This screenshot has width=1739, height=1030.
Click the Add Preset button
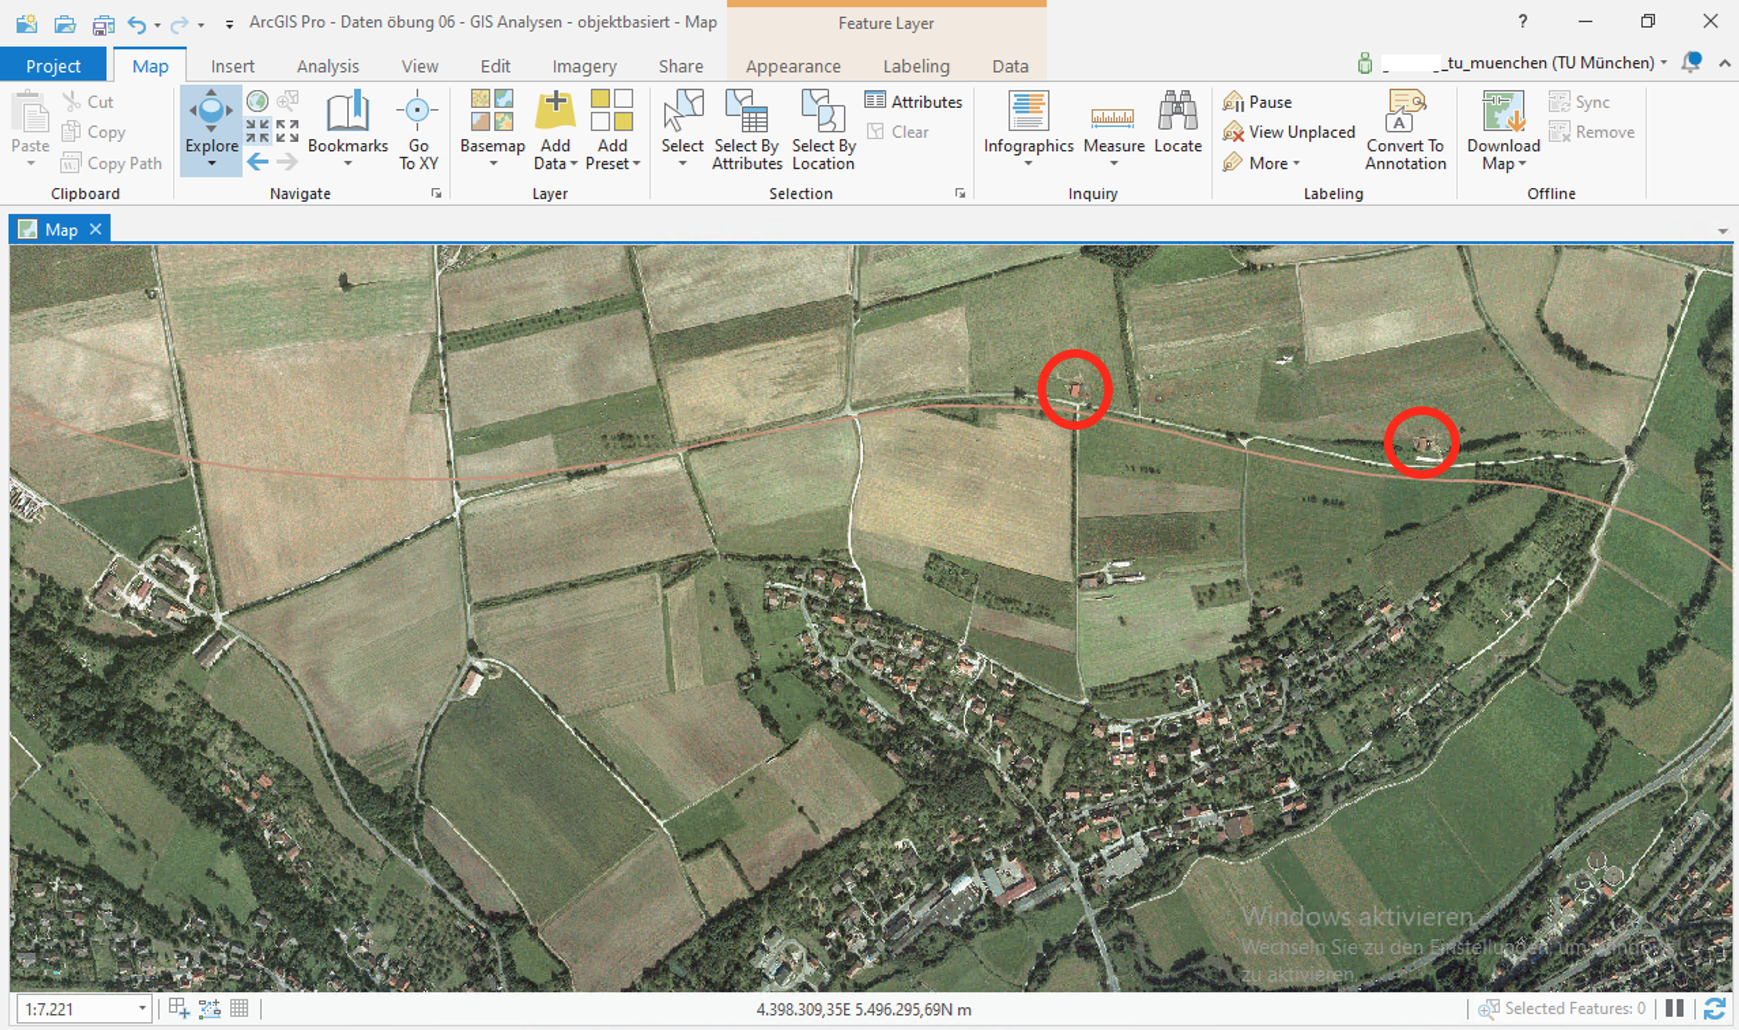click(x=612, y=129)
